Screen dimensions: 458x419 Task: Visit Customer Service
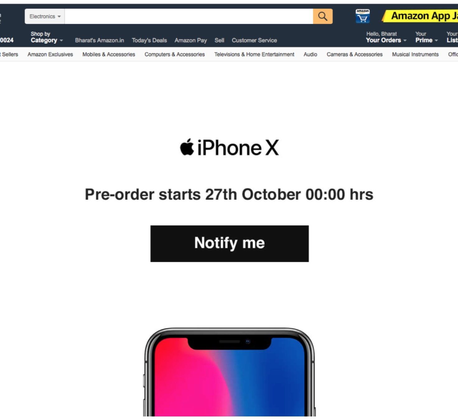pyautogui.click(x=254, y=40)
